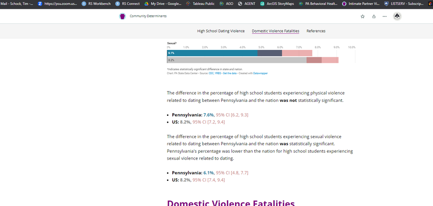433x206 pixels.
Task: Open the RS Workbench bookmark
Action: pos(96,3)
